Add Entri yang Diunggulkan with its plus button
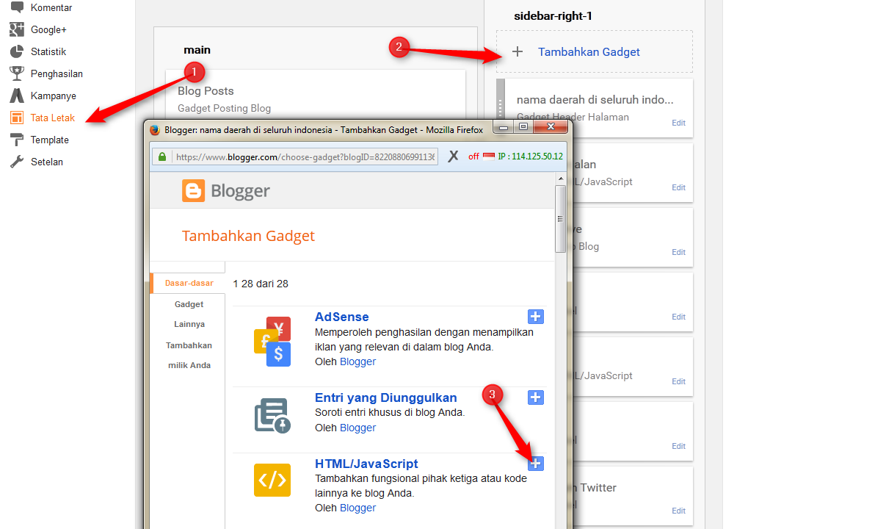This screenshot has height=529, width=886. coord(536,397)
